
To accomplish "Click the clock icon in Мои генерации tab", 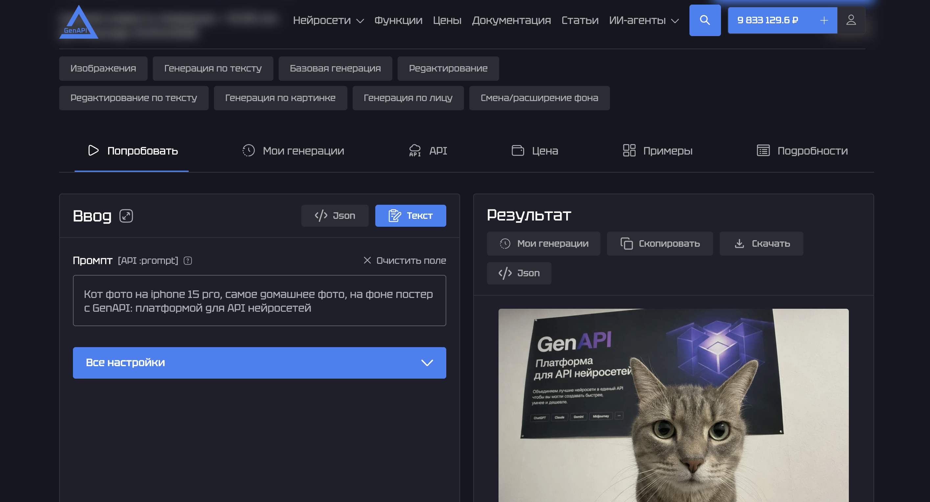I will click(248, 150).
